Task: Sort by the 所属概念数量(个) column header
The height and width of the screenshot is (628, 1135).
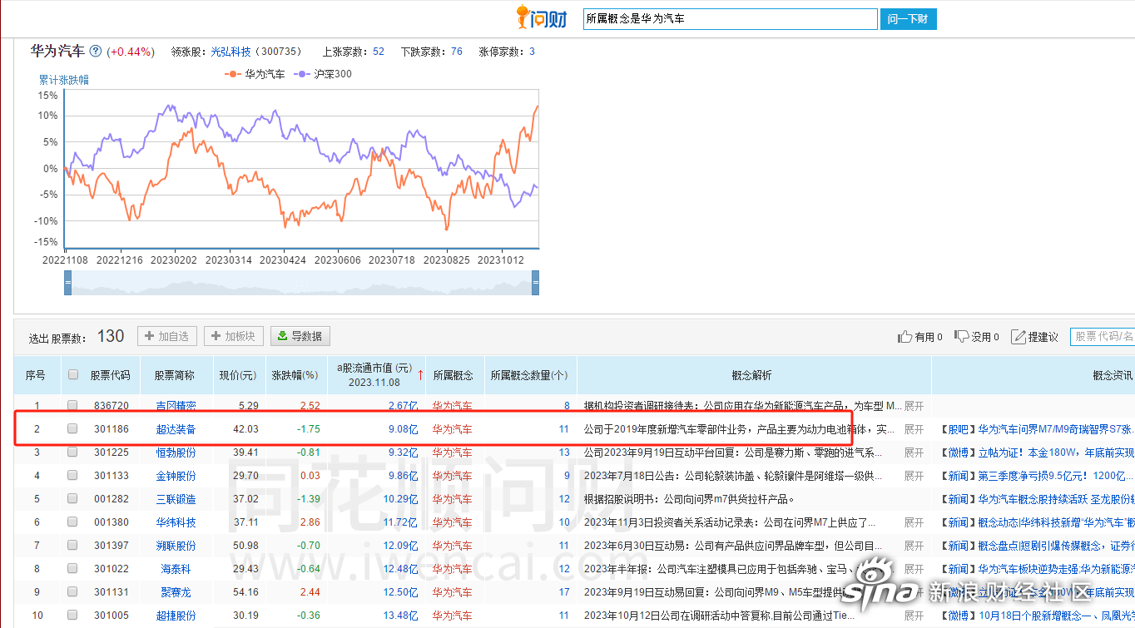Action: pyautogui.click(x=528, y=375)
